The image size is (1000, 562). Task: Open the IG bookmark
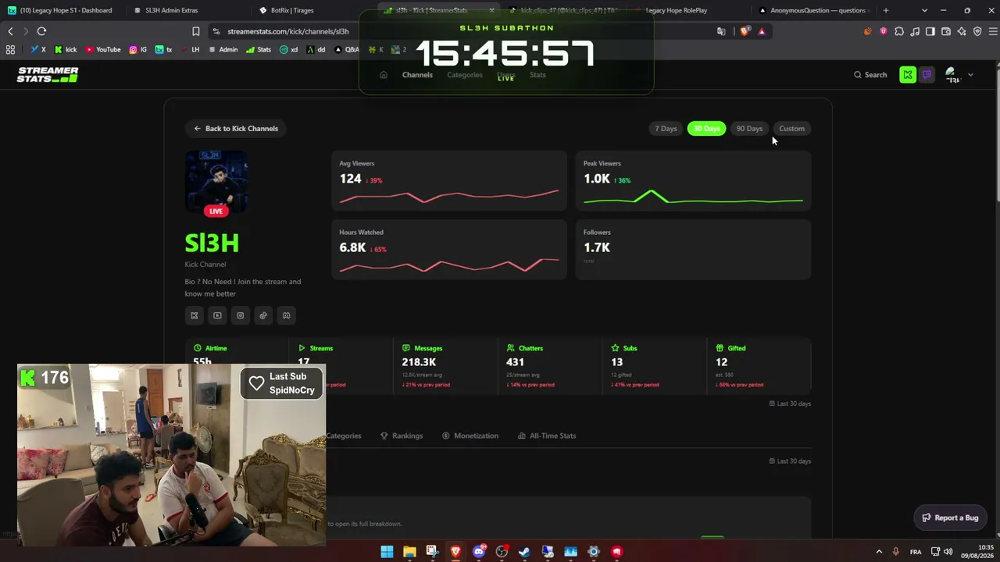[138, 49]
